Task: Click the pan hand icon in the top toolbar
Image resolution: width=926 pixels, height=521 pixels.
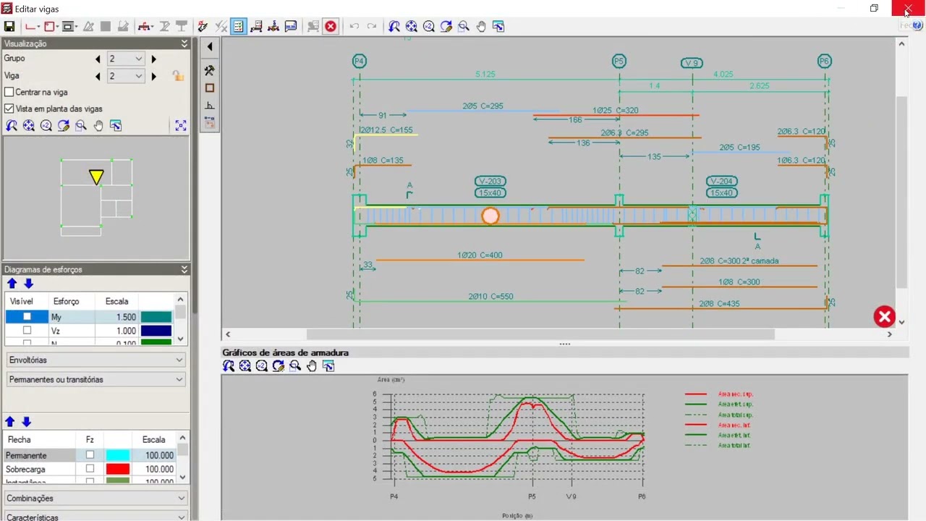Action: click(x=481, y=26)
